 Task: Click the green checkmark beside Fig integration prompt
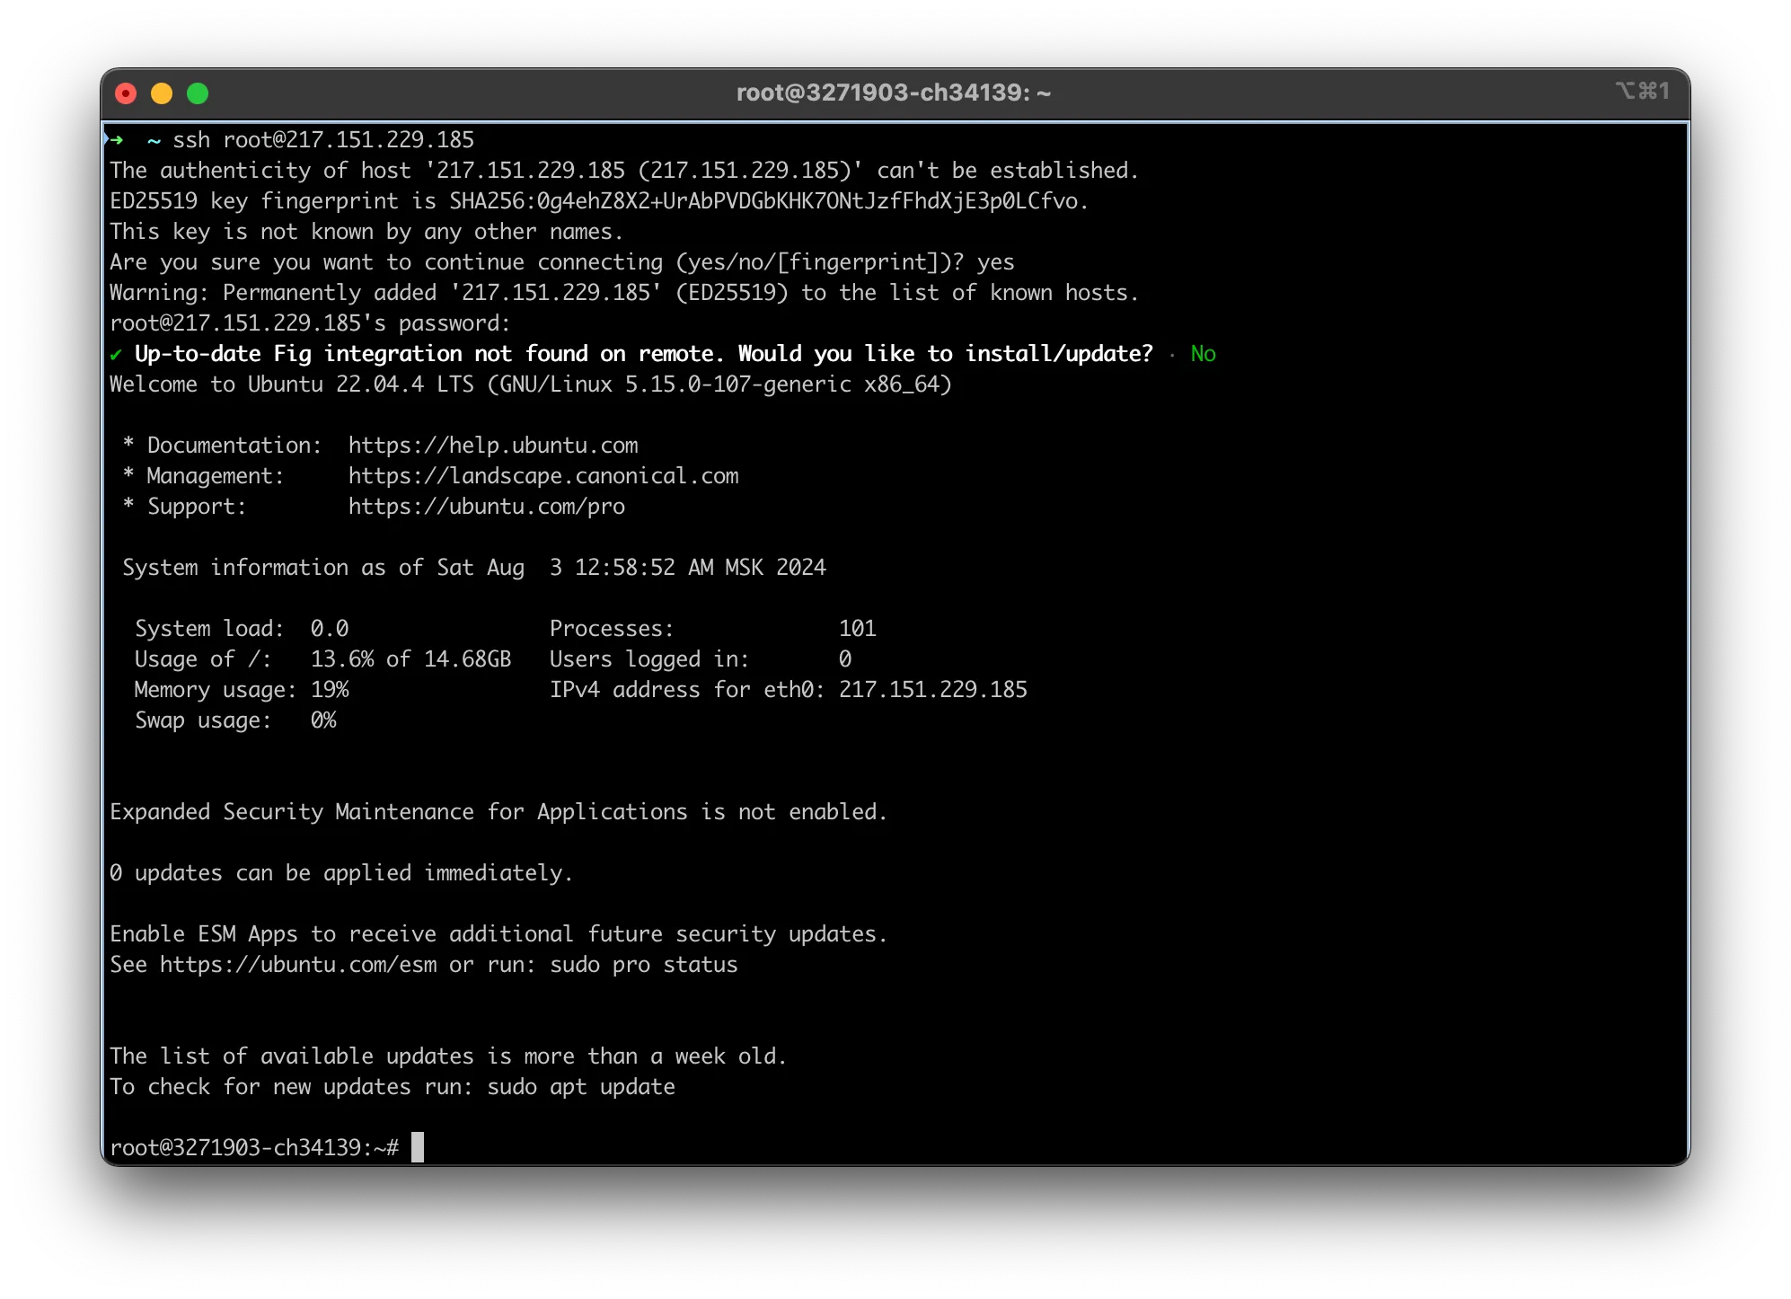click(x=116, y=355)
